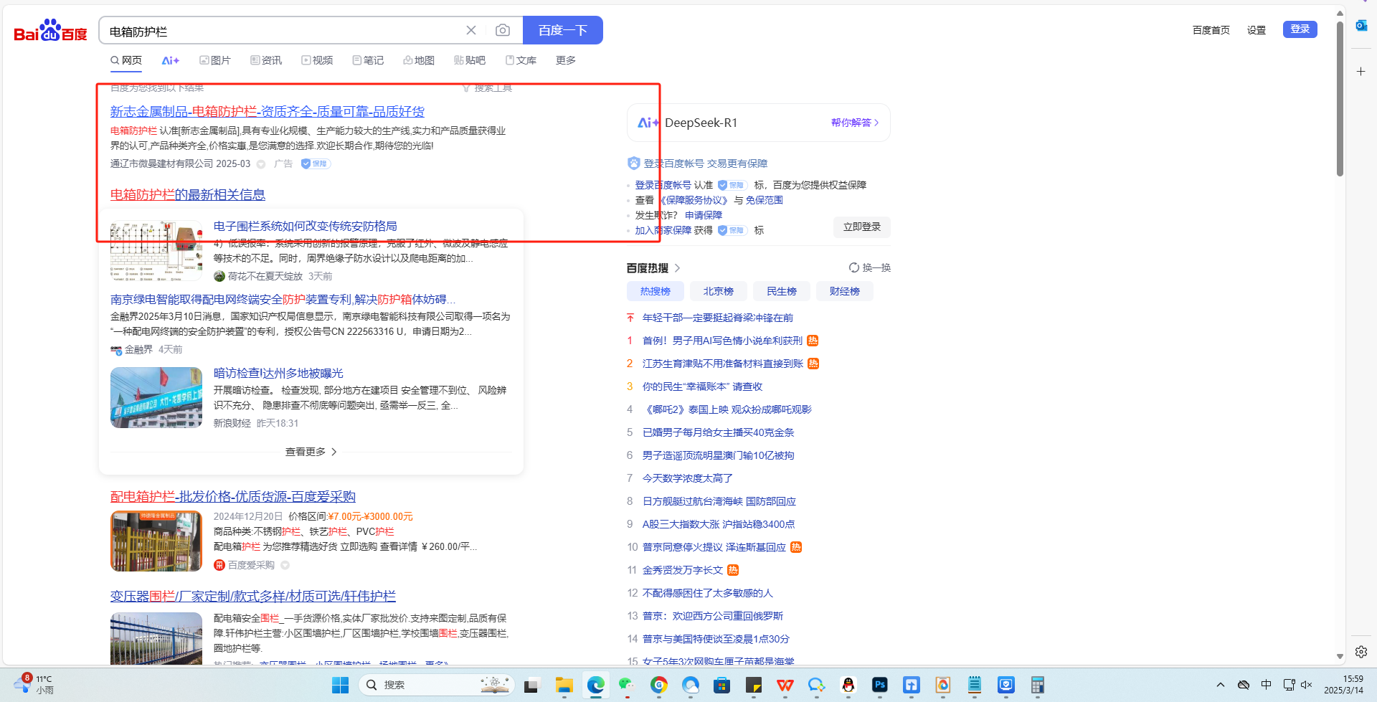Switch to the 图片 search tab
The width and height of the screenshot is (1377, 702).
point(215,60)
